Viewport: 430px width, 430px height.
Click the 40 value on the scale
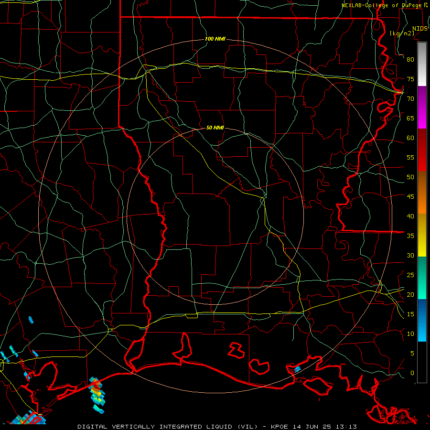pyautogui.click(x=410, y=216)
